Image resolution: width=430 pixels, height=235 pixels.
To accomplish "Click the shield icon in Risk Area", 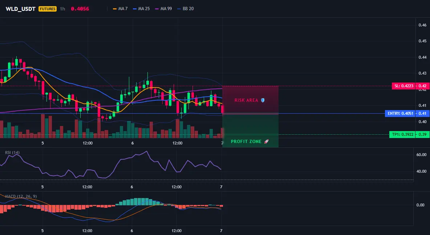I will tap(263, 100).
